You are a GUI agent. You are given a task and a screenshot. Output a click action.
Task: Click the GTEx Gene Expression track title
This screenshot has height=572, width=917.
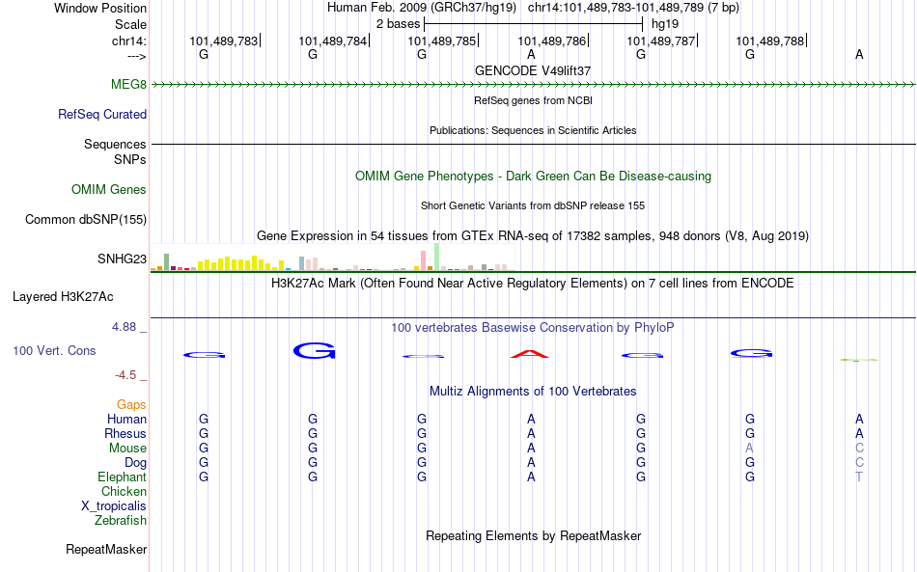pos(533,236)
